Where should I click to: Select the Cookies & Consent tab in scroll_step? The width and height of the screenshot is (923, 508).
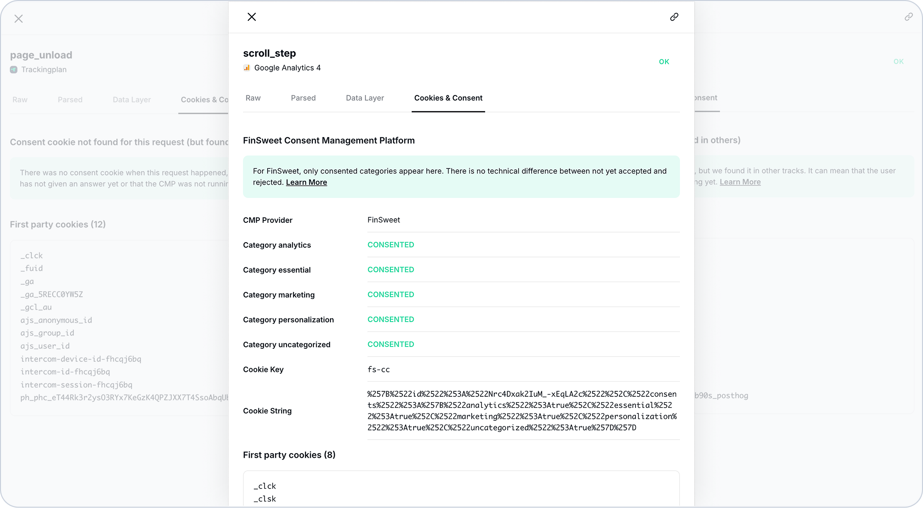pyautogui.click(x=448, y=98)
